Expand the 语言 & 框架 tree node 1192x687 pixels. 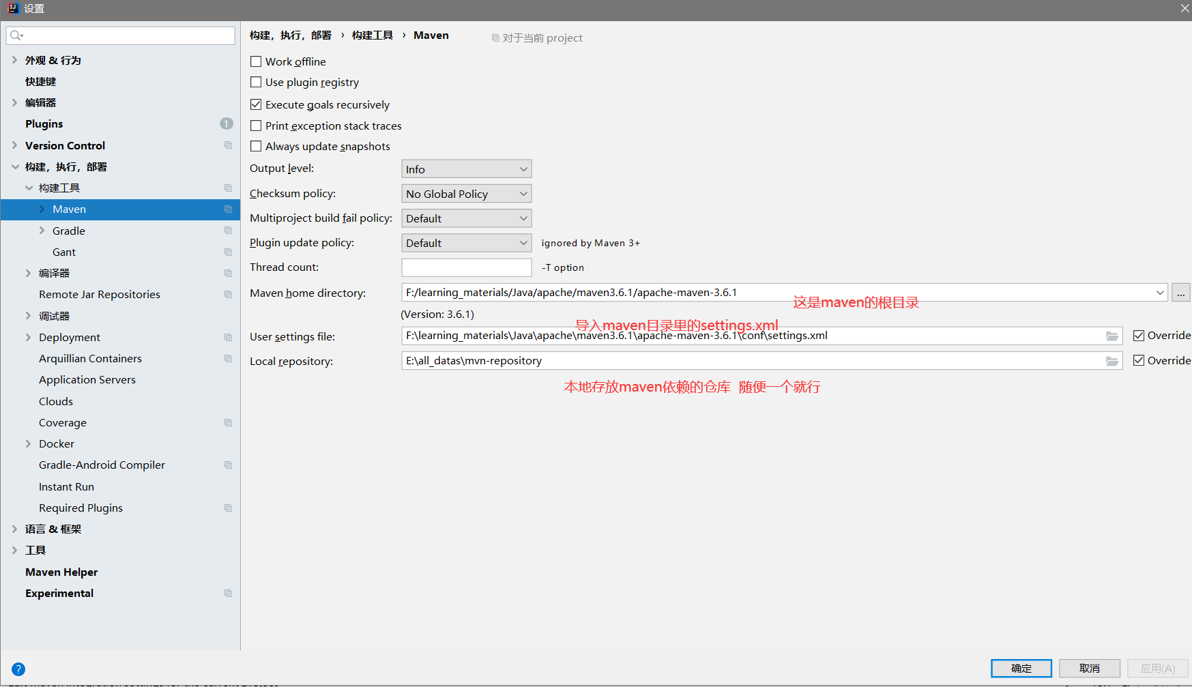click(14, 529)
